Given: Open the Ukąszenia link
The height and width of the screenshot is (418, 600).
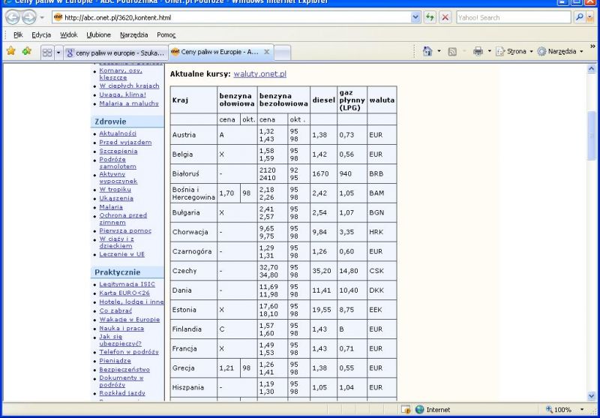Looking at the screenshot, I should (116, 198).
